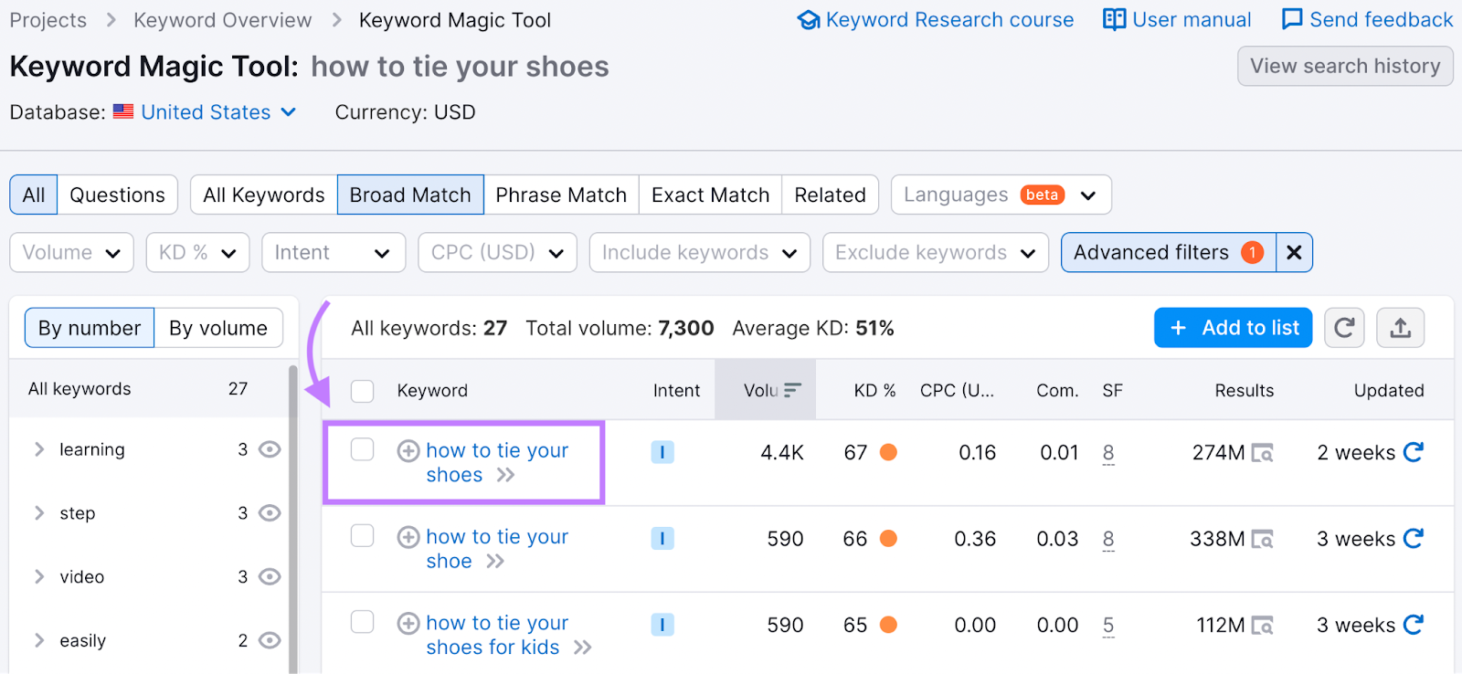Select the Questions tab
This screenshot has width=1462, height=674.
(x=117, y=195)
